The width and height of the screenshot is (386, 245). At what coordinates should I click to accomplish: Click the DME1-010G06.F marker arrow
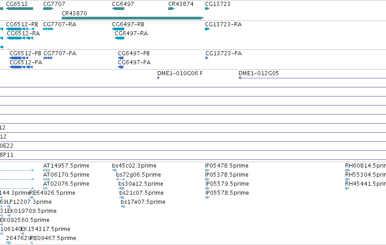click(159, 78)
